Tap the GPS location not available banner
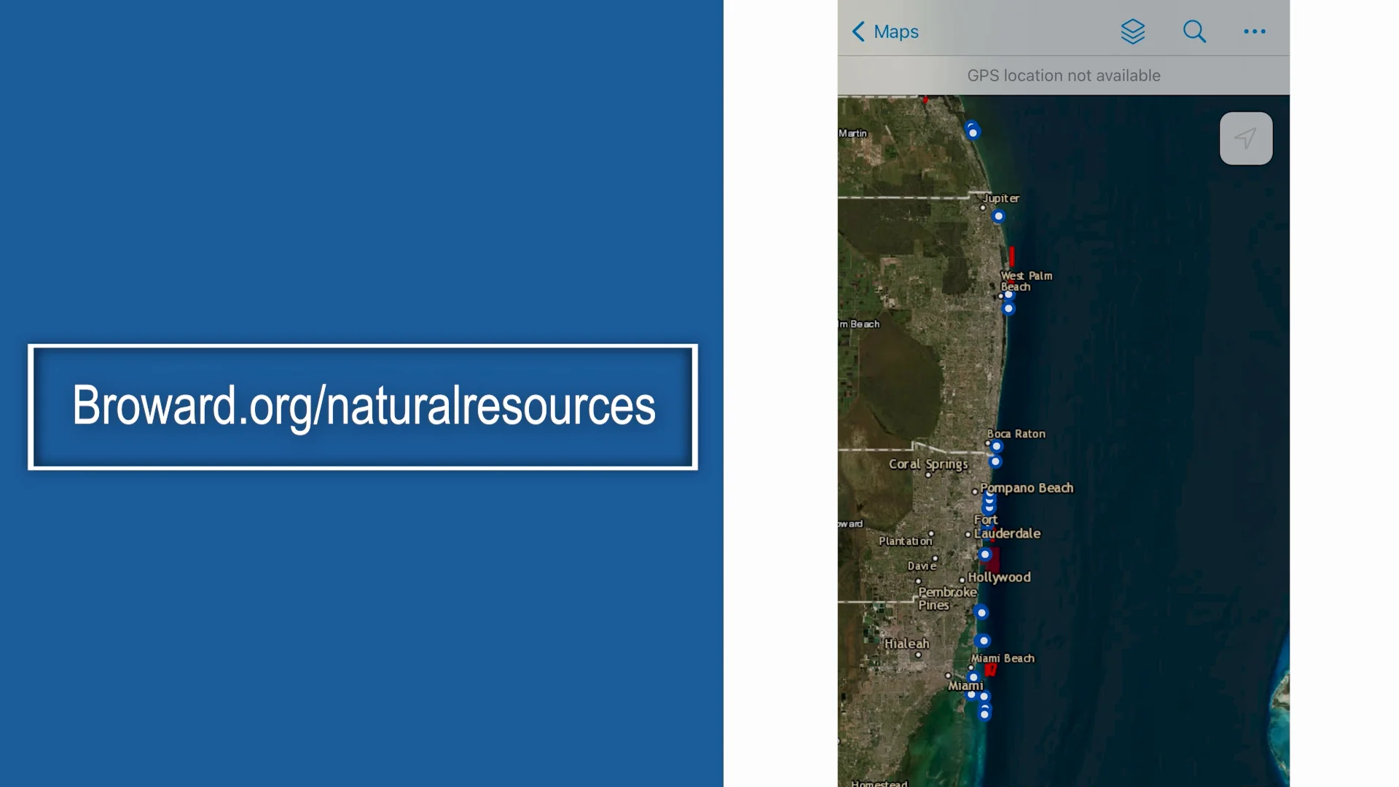This screenshot has height=787, width=1399. click(1063, 75)
